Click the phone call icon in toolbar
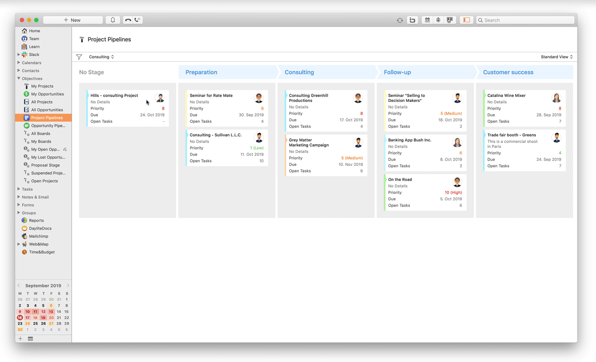The height and width of the screenshot is (362, 596). (128, 20)
